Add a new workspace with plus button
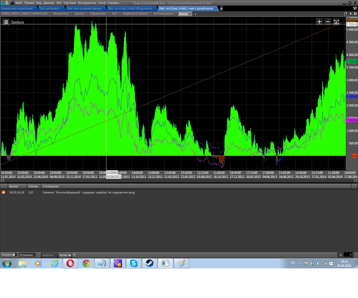Screen dimensions: 358x298 [74, 255]
